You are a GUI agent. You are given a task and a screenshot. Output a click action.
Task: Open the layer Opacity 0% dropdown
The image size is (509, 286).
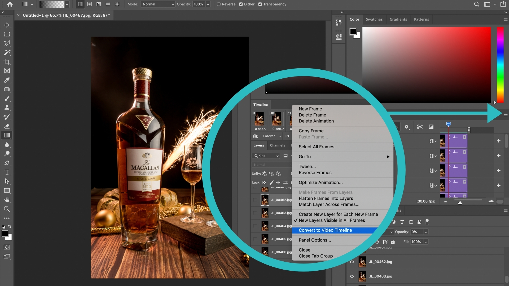(x=426, y=232)
